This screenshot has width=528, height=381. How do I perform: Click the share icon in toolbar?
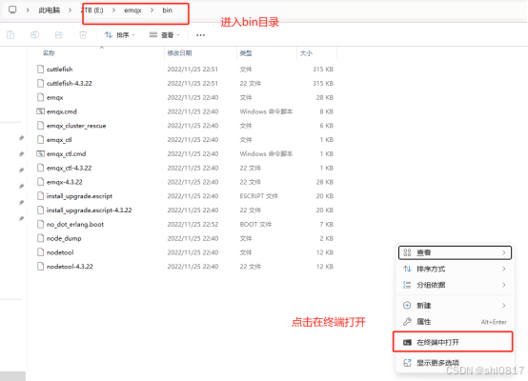(59, 34)
